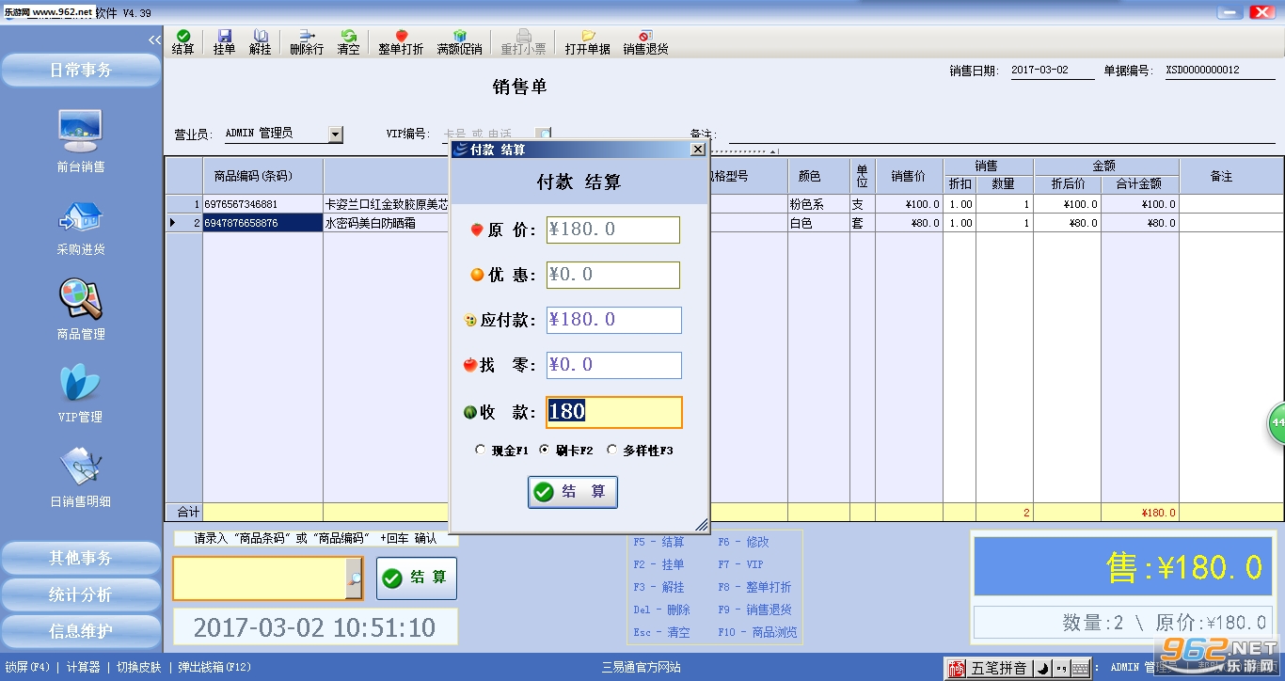
Task: Select 多样性F3 mixed payment option
Action: tap(640, 451)
